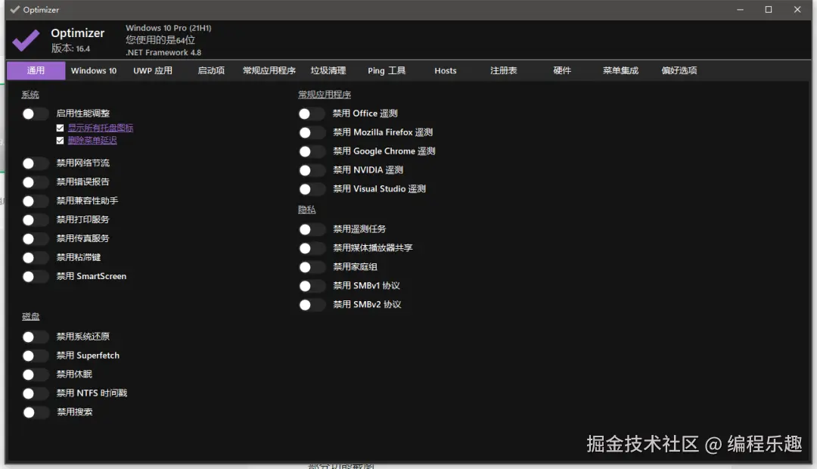Enable 禁用错误报告 switch

[x=34, y=182]
